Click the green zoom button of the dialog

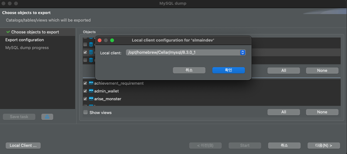[112, 40]
